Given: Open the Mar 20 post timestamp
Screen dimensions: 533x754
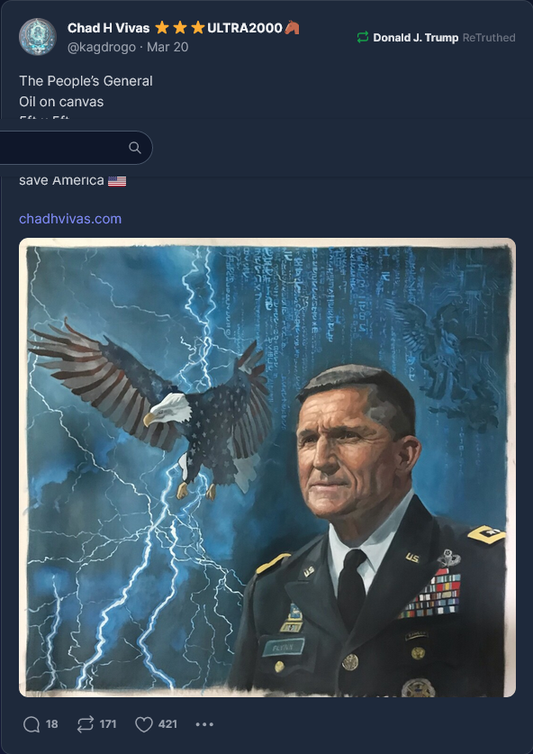Looking at the screenshot, I should click(167, 47).
